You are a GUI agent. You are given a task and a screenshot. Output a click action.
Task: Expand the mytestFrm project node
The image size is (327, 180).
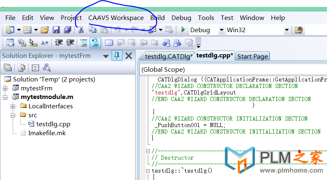[5, 88]
